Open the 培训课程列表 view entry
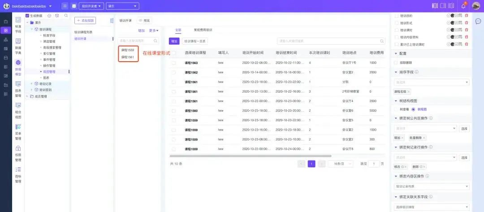The height and width of the screenshot is (212, 484). point(83,32)
